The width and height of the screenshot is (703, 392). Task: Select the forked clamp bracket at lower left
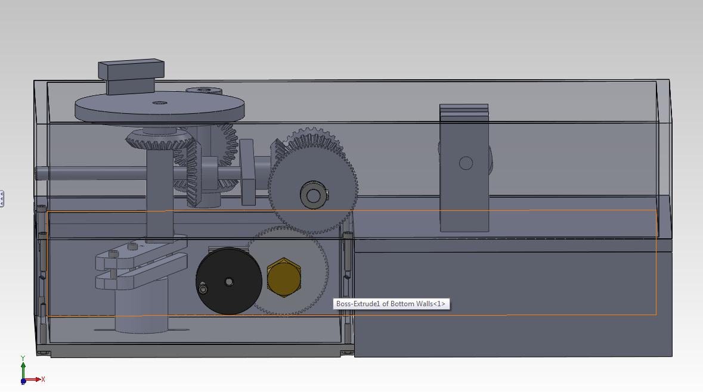[141, 265]
